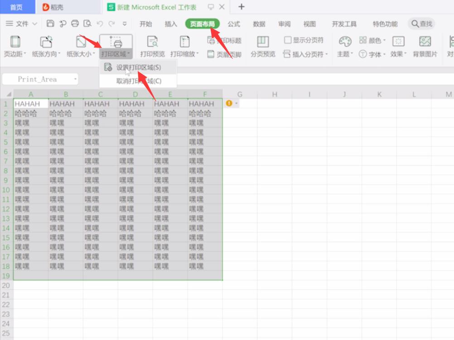Click the 查找 search button
Screen dimensions: 454x340
tap(421, 24)
